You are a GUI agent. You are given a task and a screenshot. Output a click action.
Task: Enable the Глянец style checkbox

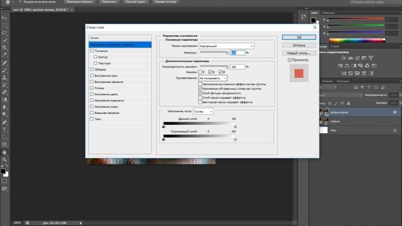[92, 88]
